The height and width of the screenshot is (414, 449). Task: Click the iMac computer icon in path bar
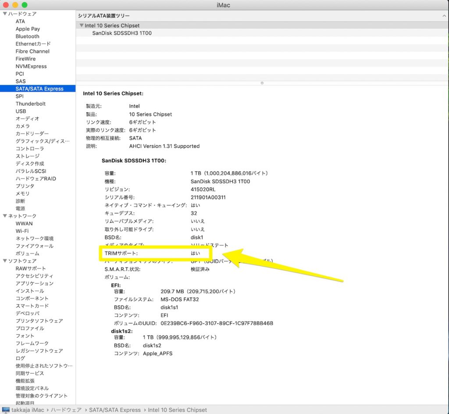point(6,410)
